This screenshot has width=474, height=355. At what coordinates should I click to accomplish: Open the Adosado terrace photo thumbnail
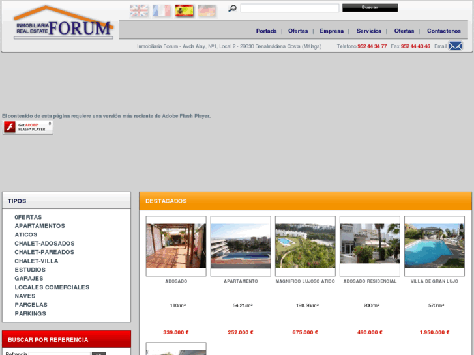click(176, 246)
